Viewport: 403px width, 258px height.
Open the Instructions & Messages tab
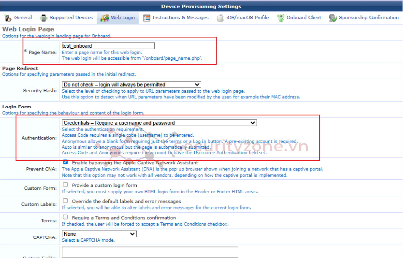click(180, 18)
